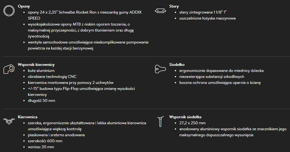Click the stem icon beside Wspornik kierownicy
This screenshot has width=290, height=152.
tap(9, 69)
